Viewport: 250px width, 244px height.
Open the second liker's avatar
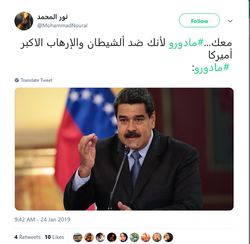pos(89,237)
